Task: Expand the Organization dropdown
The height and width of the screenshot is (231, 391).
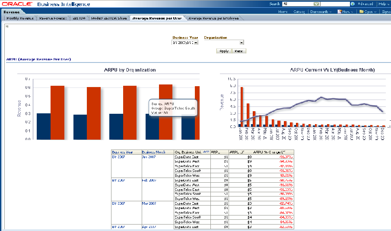Action: pyautogui.click(x=241, y=43)
